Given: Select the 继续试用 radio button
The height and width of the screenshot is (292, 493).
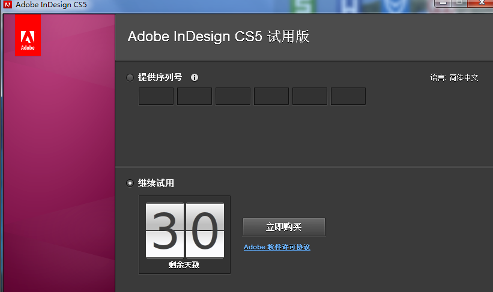Looking at the screenshot, I should [130, 183].
